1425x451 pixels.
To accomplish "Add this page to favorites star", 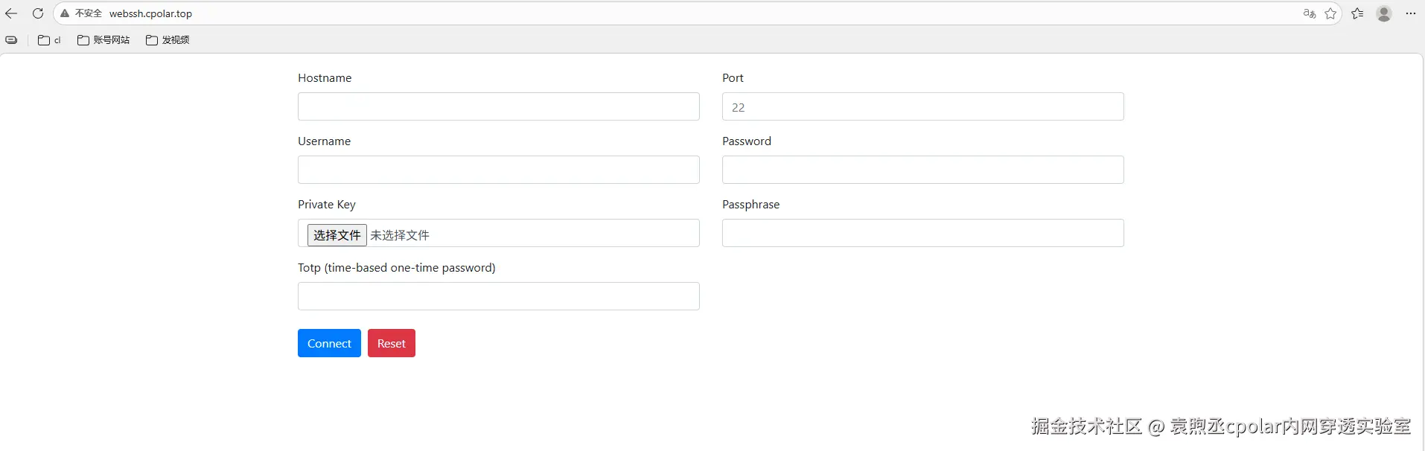I will [x=1330, y=13].
